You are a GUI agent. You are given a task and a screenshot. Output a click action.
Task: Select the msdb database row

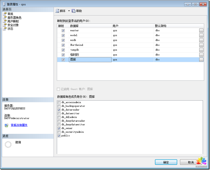90,40
